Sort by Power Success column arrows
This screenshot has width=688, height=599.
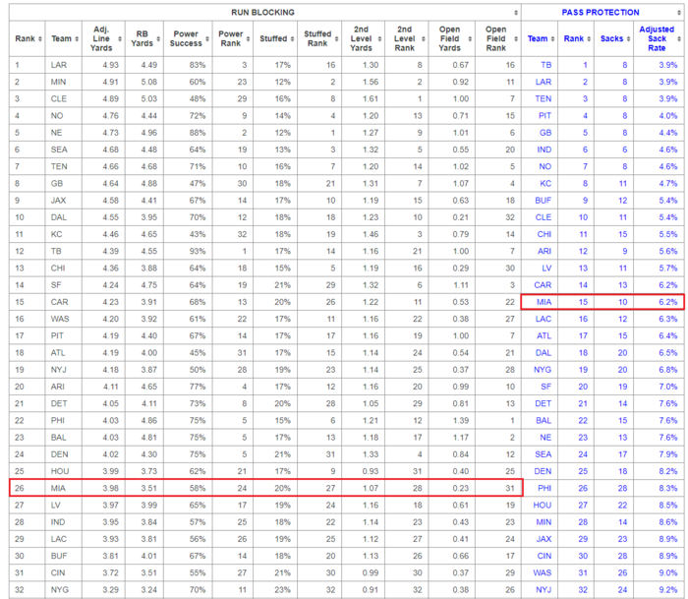pos(207,38)
